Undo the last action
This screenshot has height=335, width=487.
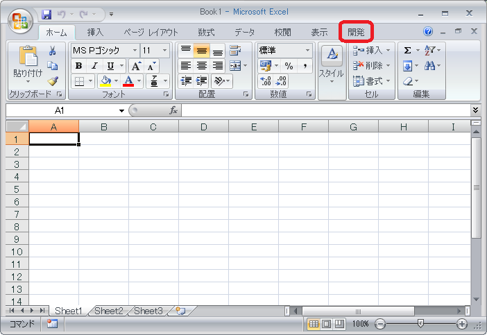(x=62, y=15)
